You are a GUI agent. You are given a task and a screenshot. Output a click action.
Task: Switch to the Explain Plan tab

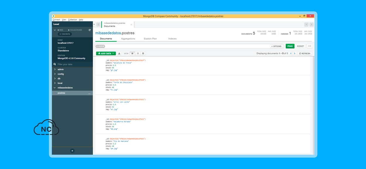(150, 39)
